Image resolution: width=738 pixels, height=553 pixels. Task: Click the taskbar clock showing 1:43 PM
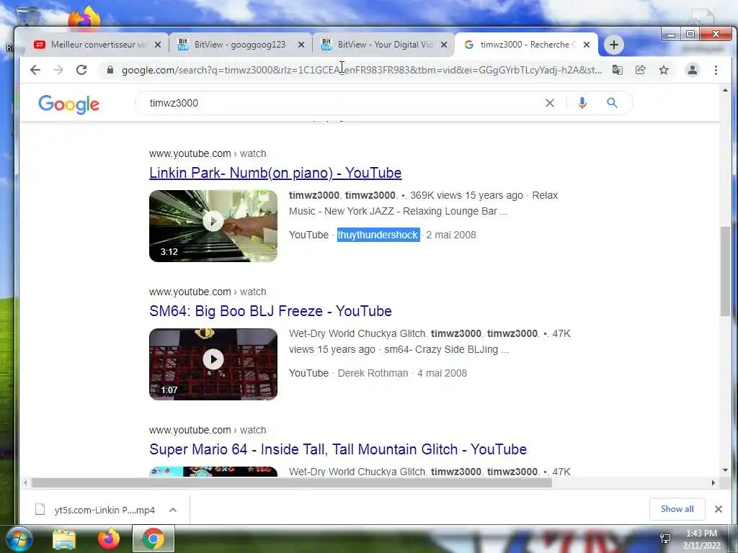tap(701, 539)
